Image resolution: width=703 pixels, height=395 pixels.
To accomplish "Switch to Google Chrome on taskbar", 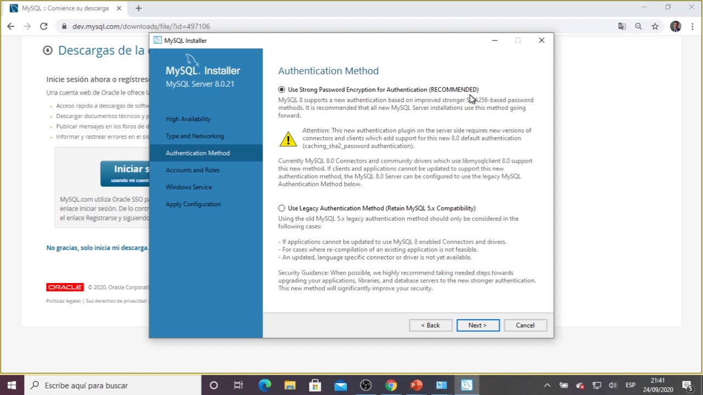I will (391, 385).
